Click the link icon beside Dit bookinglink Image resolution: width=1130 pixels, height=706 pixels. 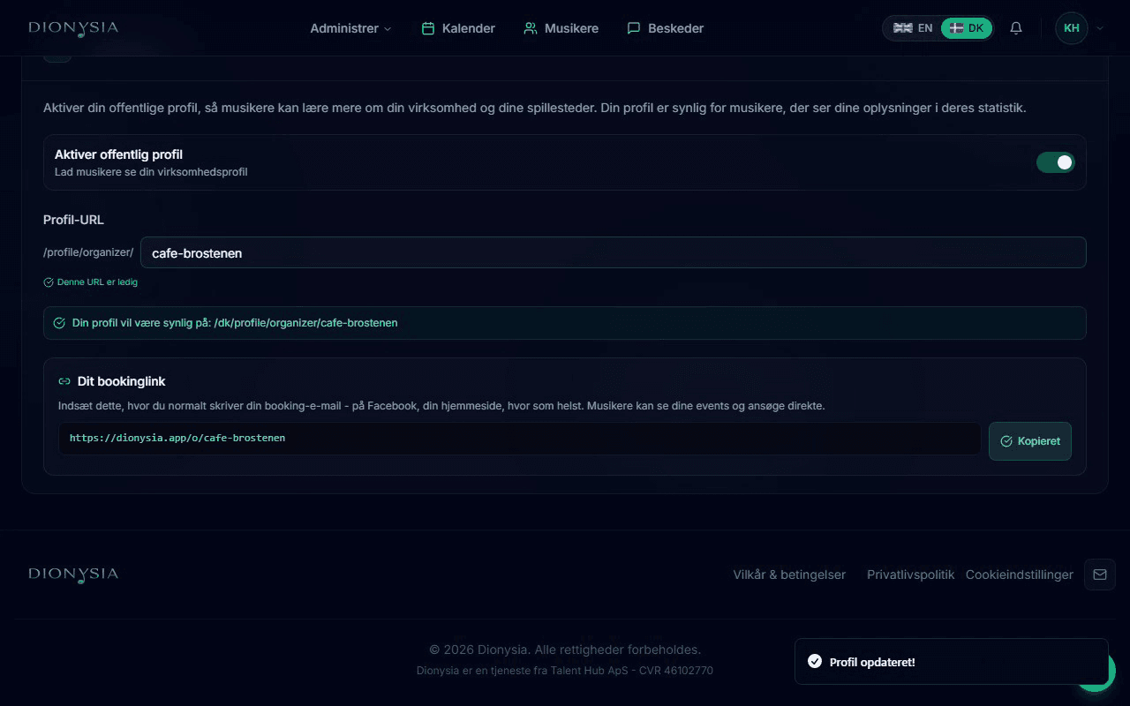coord(64,381)
